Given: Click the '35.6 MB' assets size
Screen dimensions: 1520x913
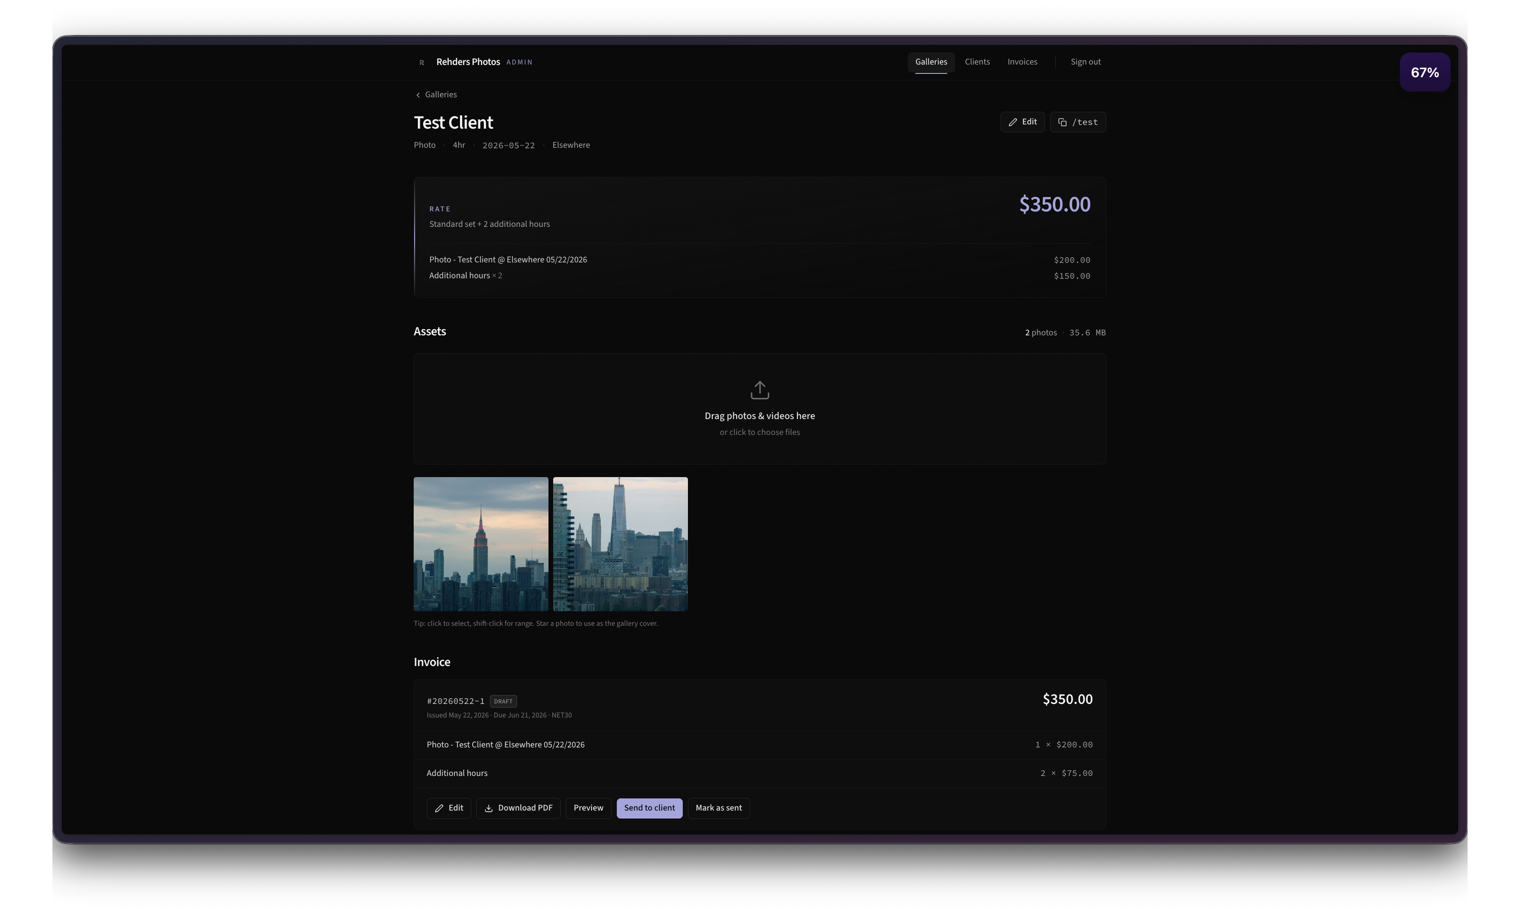Looking at the screenshot, I should 1087,333.
